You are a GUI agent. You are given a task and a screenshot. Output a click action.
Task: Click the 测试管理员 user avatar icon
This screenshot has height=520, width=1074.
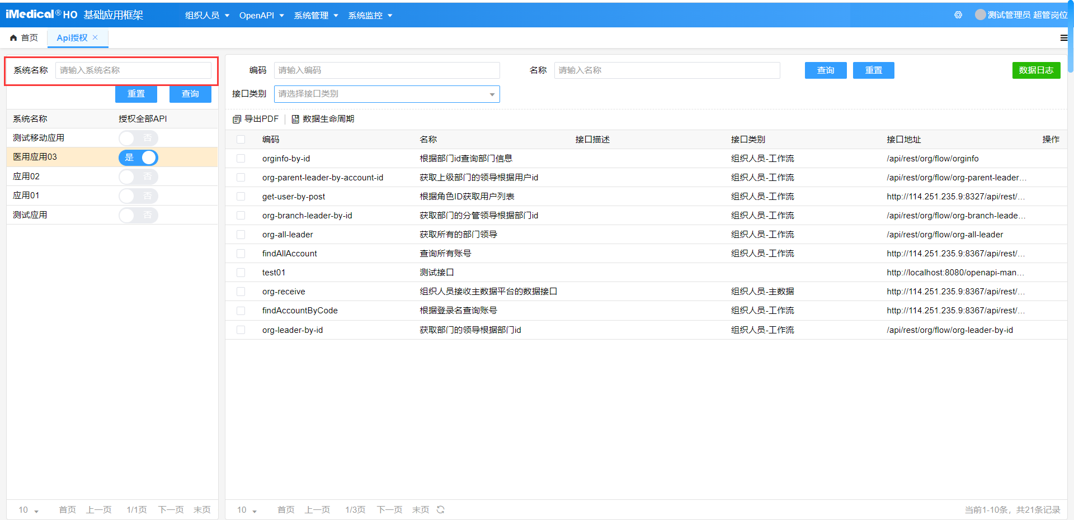point(981,15)
